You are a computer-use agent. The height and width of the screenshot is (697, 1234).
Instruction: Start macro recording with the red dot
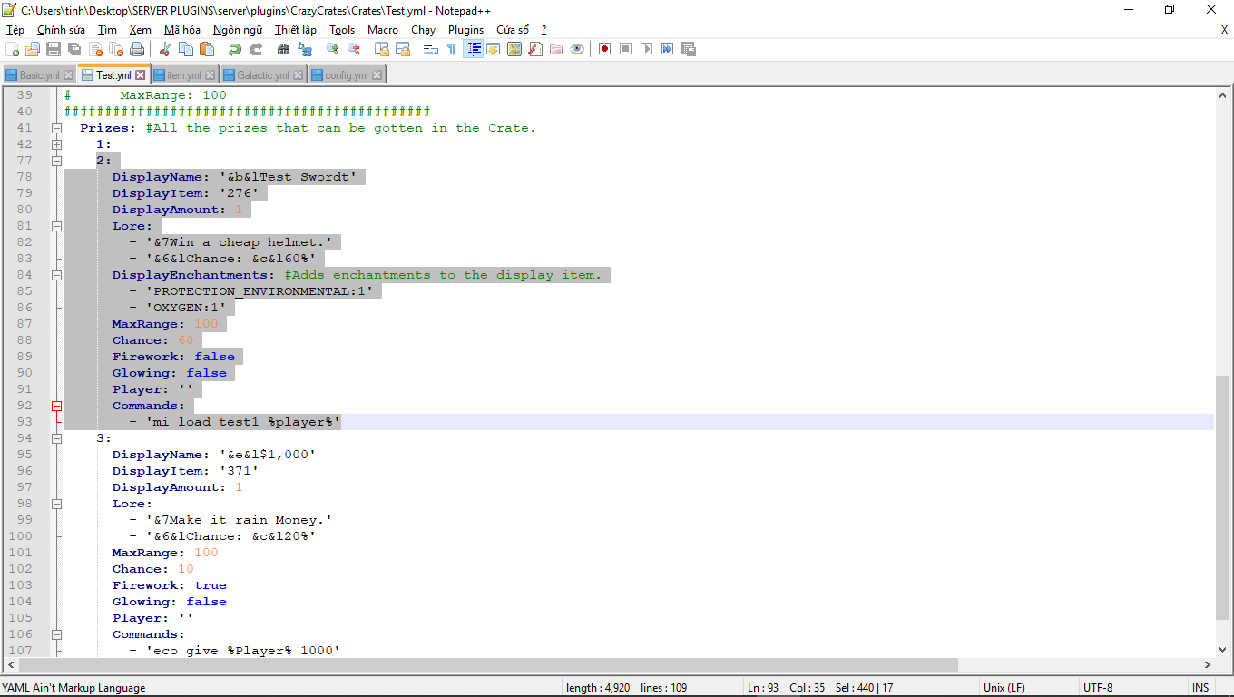[x=604, y=49]
